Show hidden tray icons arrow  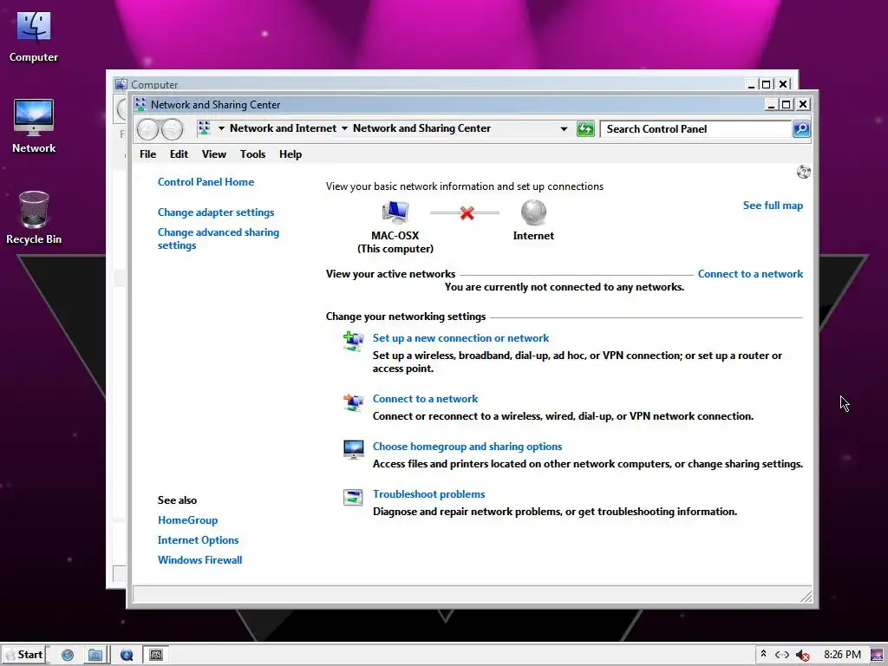point(763,654)
